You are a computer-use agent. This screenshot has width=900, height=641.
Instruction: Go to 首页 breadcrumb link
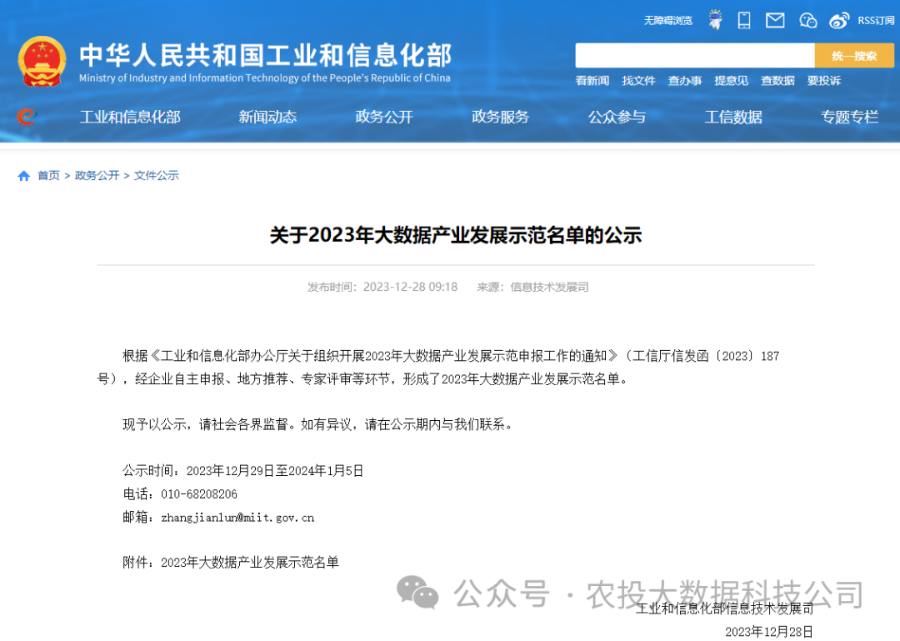[49, 176]
